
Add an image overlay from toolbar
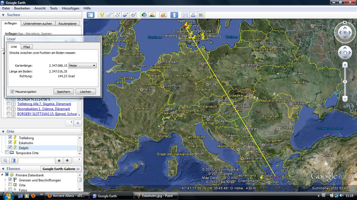126,15
